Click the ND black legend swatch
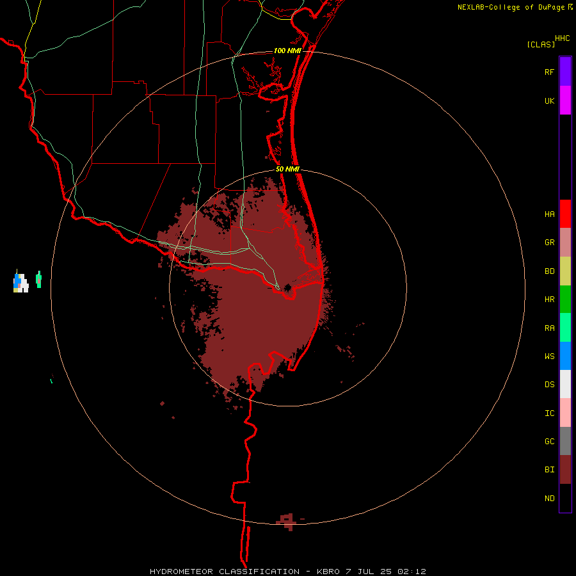The height and width of the screenshot is (576, 576). pos(565,498)
